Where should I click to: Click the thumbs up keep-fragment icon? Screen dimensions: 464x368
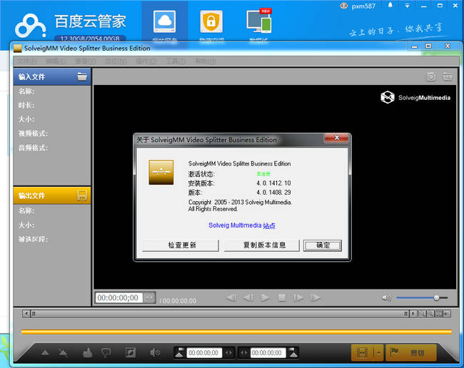coord(88,352)
